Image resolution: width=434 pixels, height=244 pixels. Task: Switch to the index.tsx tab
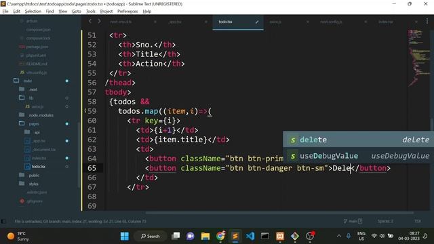pyautogui.click(x=386, y=22)
